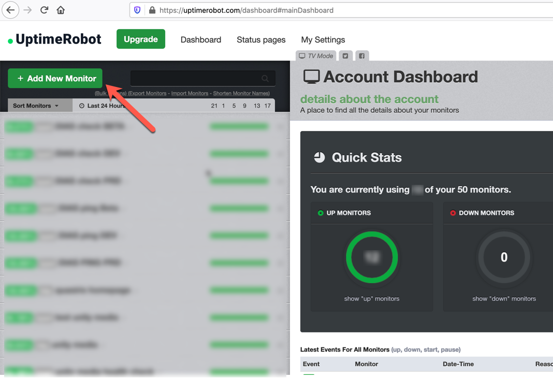Reload the page with the refresh icon
Screen dimensions: 553x379
pyautogui.click(x=44, y=10)
